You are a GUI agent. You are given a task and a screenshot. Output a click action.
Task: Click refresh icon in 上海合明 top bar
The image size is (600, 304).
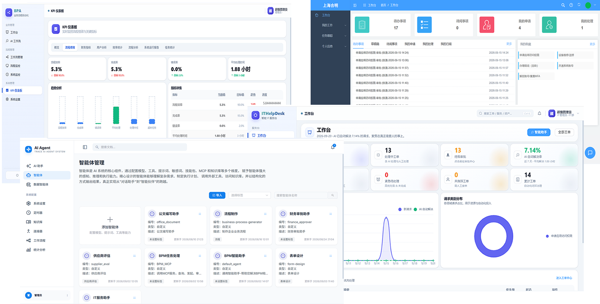(579, 5)
